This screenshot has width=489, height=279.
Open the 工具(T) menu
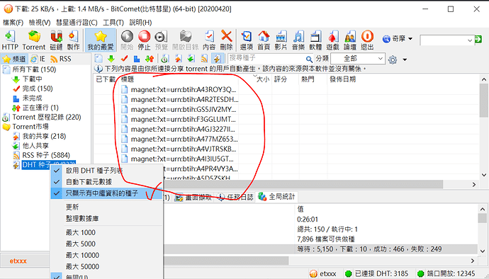tap(113, 23)
